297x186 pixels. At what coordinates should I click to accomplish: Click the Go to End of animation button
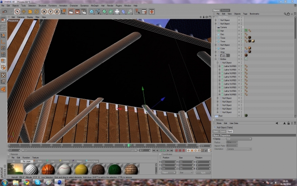pyautogui.click(x=172, y=150)
